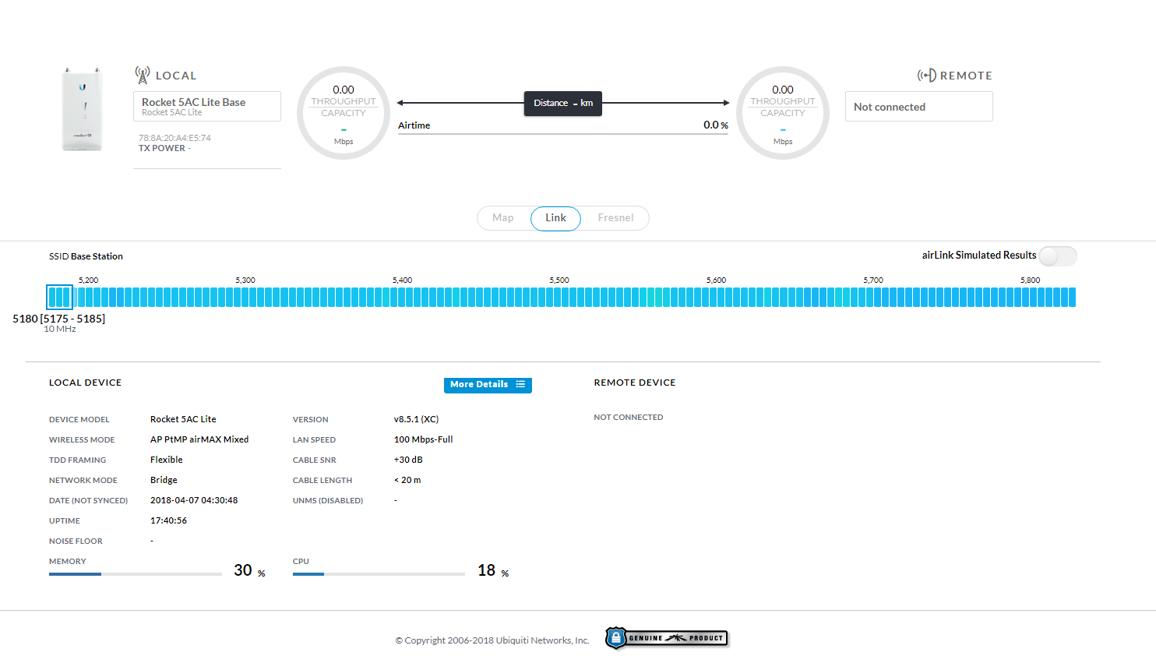This screenshot has width=1156, height=656.
Task: Select the Link tab
Action: point(555,218)
